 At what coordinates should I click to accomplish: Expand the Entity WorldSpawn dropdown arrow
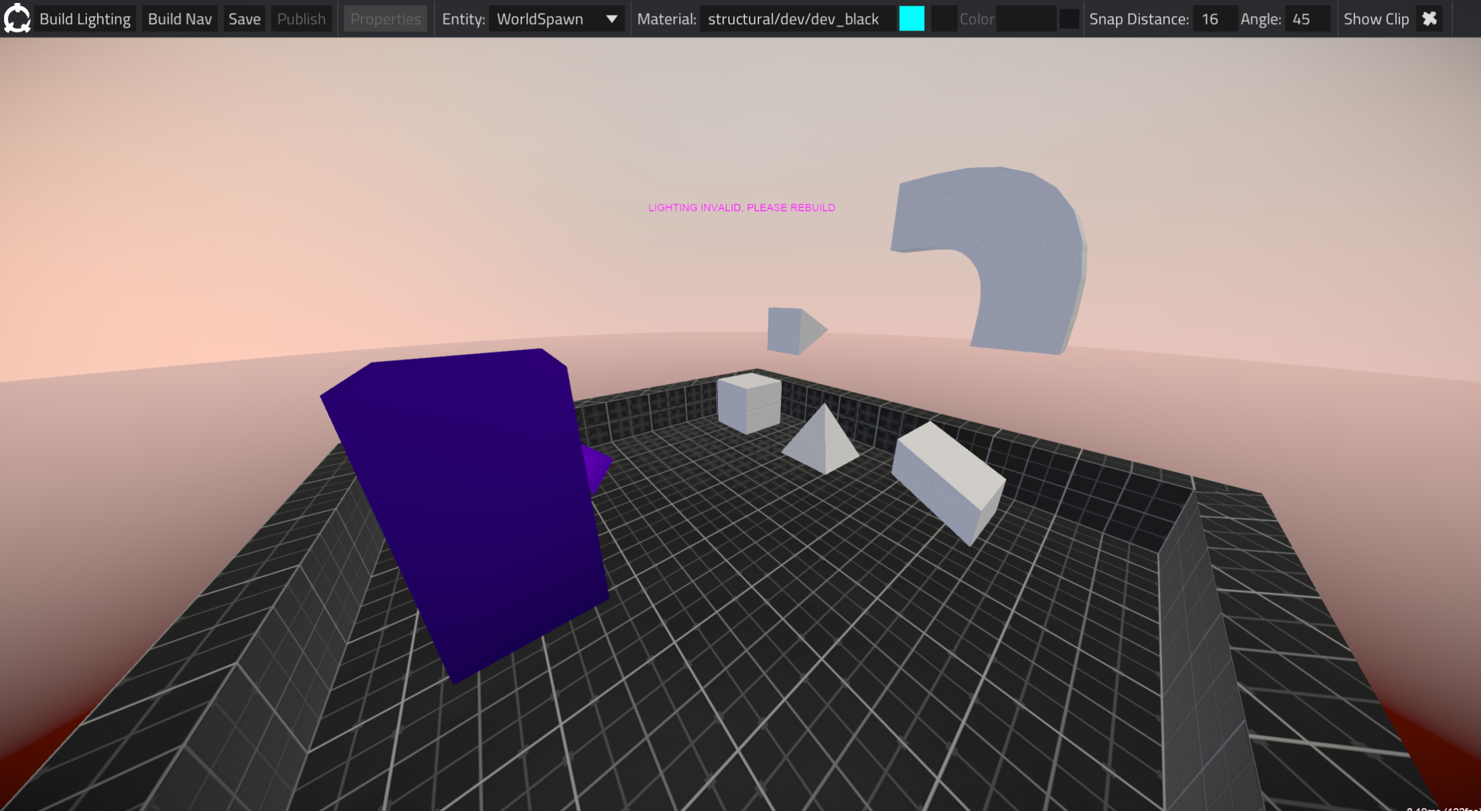[611, 19]
